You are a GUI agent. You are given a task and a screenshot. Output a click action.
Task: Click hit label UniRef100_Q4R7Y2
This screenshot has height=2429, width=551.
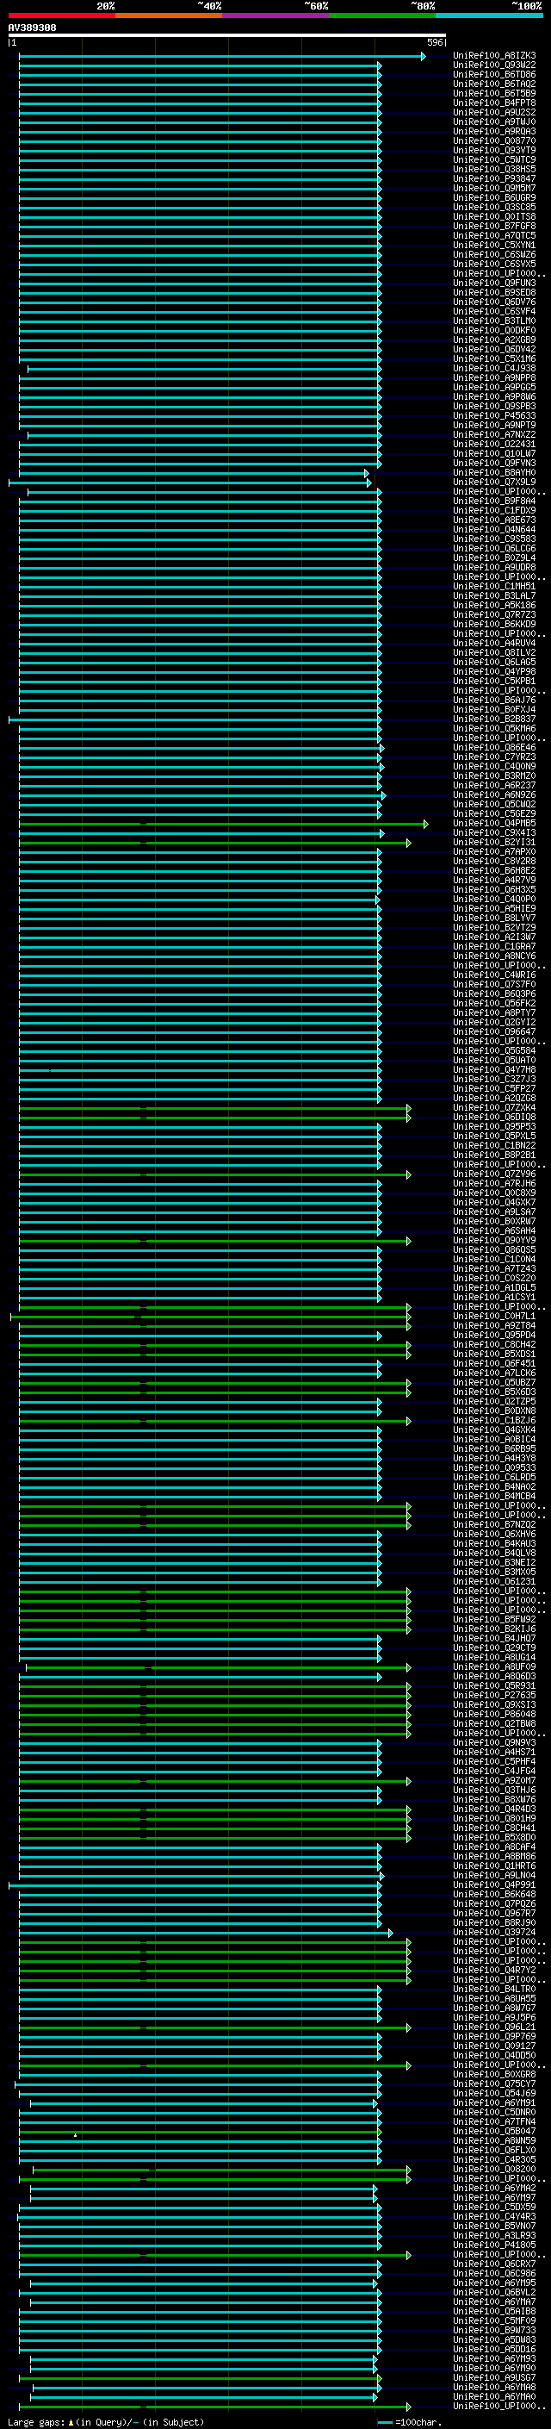[x=494, y=1970]
